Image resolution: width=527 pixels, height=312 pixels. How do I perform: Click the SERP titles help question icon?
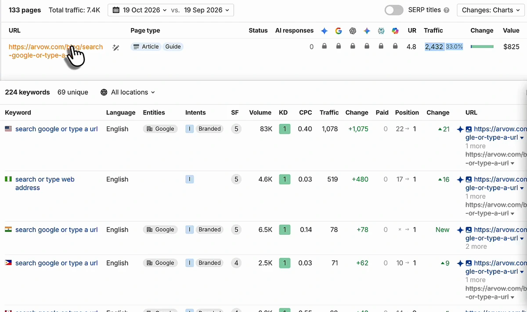pos(447,10)
